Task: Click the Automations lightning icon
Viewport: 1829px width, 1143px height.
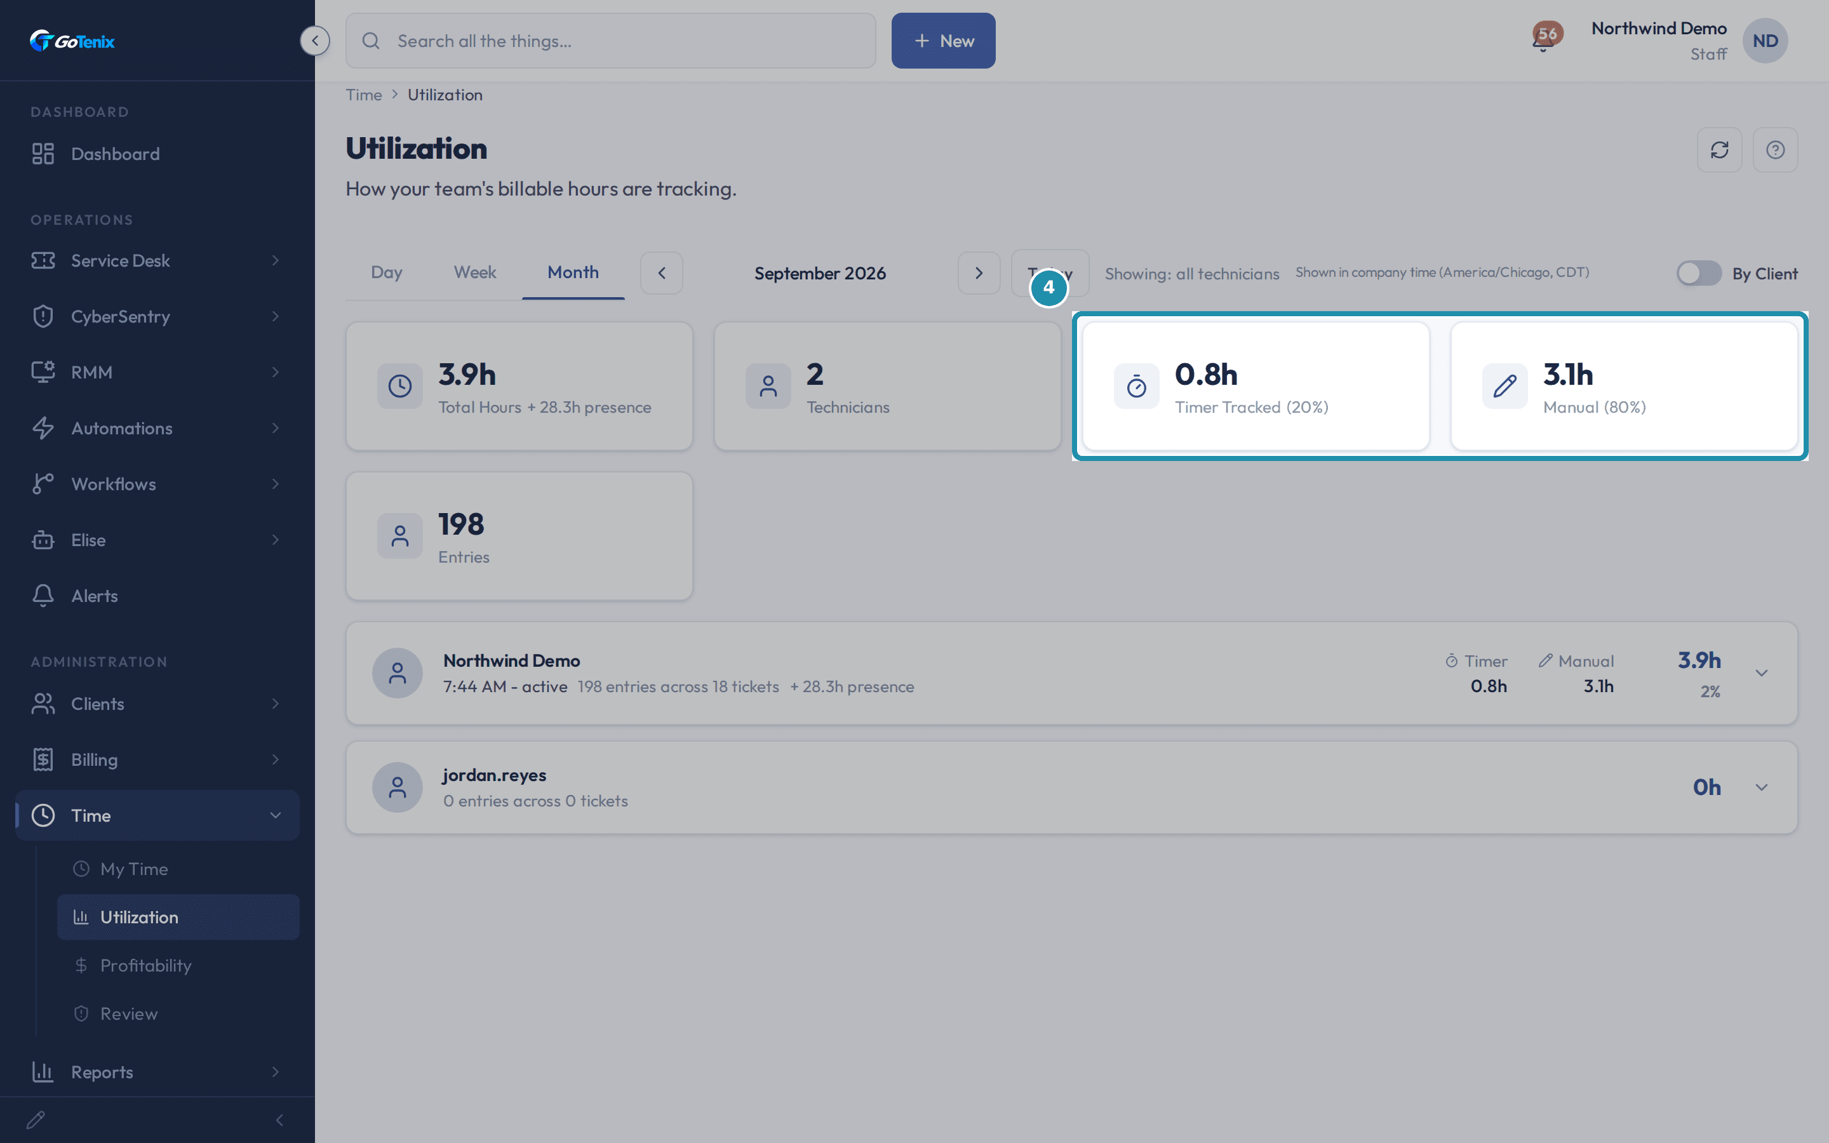Action: click(x=43, y=428)
